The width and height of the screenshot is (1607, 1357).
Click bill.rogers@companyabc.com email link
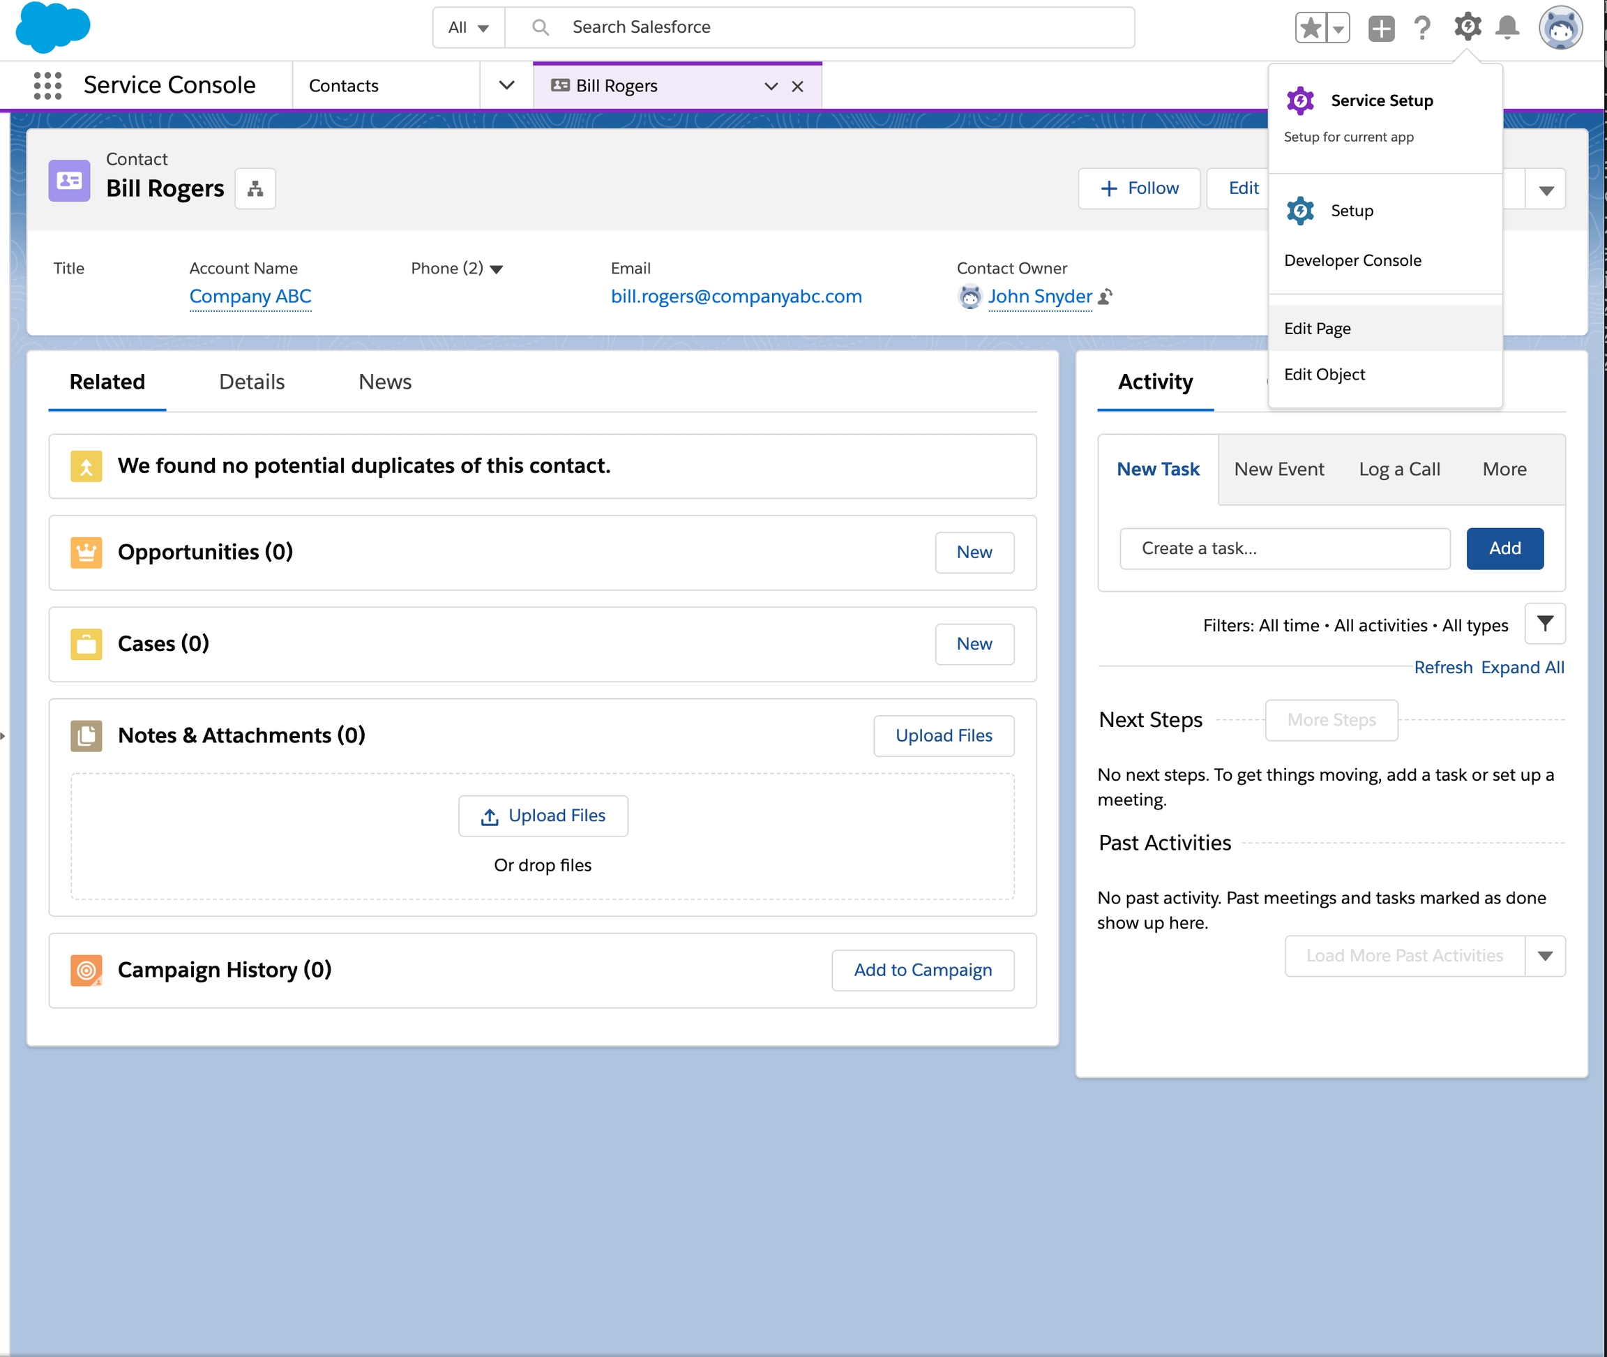pos(737,297)
